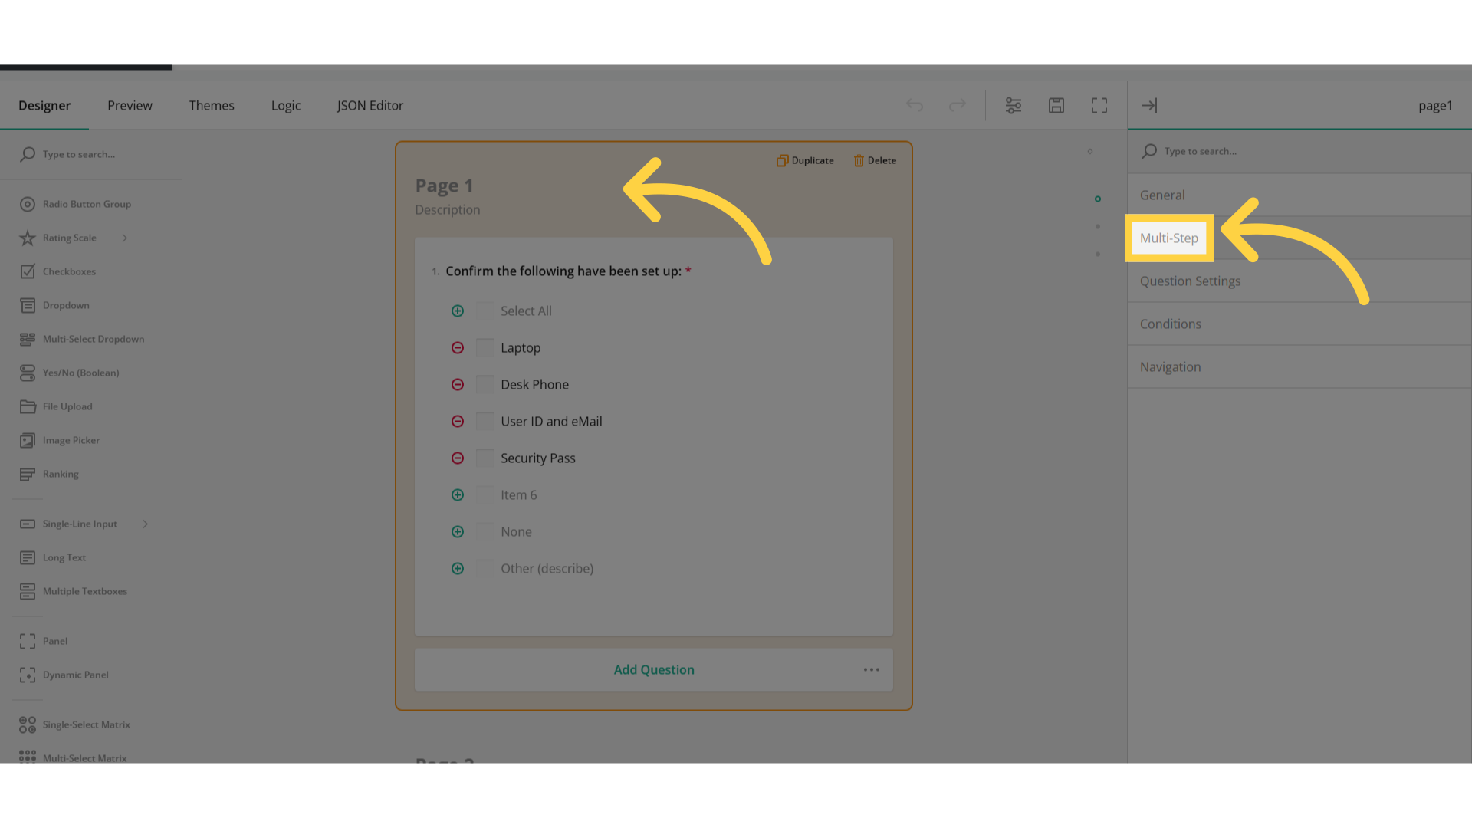Viewport: 1472px width, 828px height.
Task: Open the Logic tab
Action: pos(286,106)
